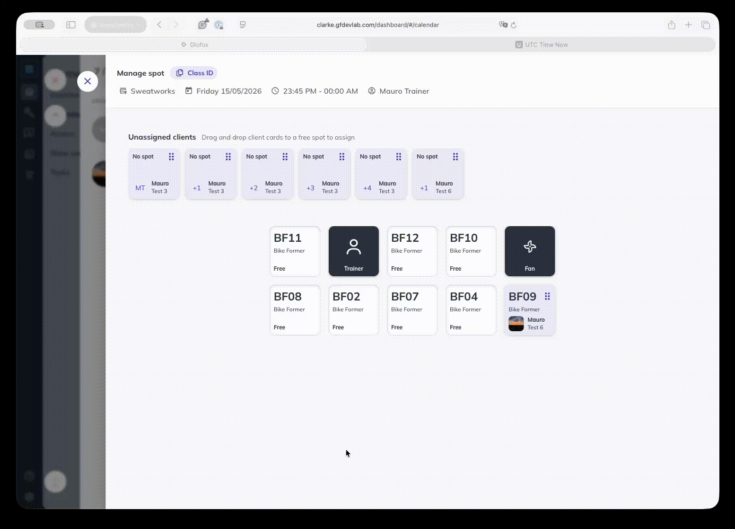Click the browser address bar
Viewport: 735px width, 529px height.
tap(377, 25)
